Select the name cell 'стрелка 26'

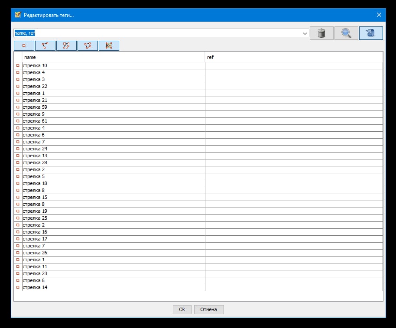(x=114, y=253)
